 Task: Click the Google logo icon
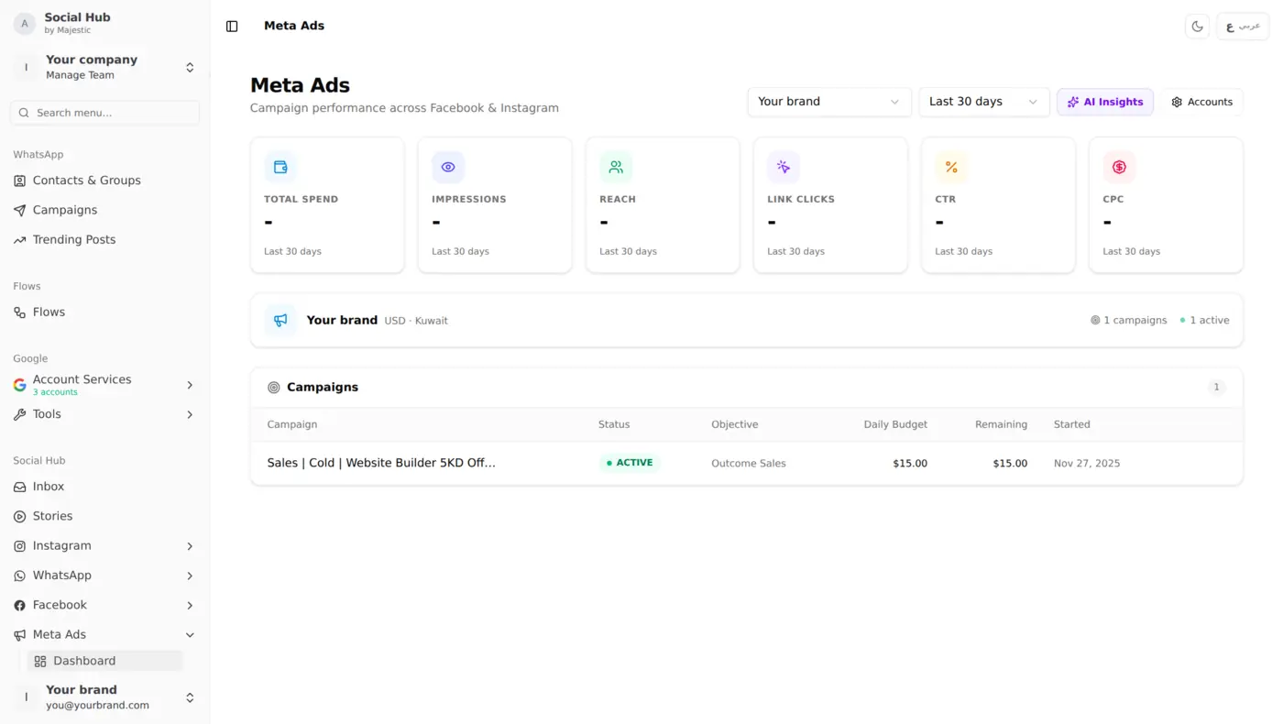coord(19,385)
